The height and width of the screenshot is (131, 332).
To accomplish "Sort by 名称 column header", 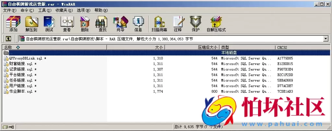I will [55, 47].
